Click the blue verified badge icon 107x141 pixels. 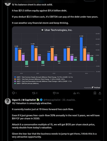pyautogui.click(x=41, y=100)
